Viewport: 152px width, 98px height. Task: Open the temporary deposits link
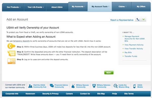click(x=21, y=41)
